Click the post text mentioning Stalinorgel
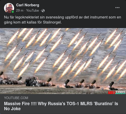This screenshot has height=114, width=126. point(62,20)
